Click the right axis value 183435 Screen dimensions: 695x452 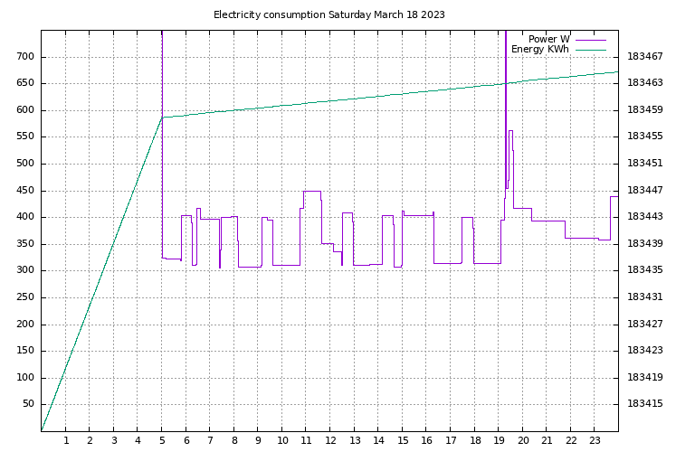point(645,269)
